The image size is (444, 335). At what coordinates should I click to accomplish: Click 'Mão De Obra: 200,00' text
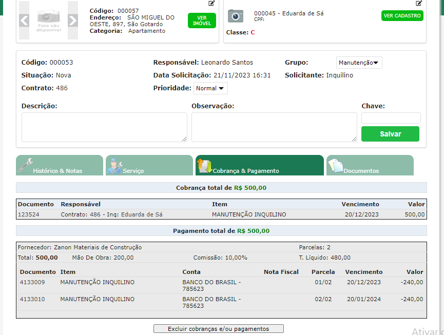(103, 258)
